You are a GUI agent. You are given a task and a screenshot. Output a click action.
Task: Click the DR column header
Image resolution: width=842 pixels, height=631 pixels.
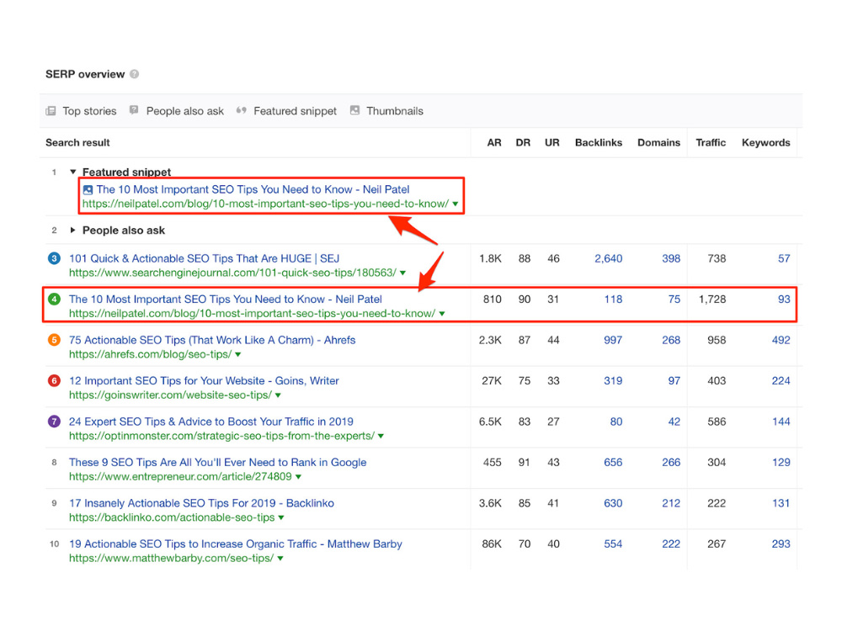coord(523,143)
